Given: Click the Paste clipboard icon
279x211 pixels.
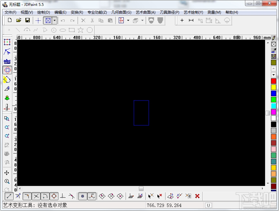Looking at the screenshot, I should [x=110, y=20].
